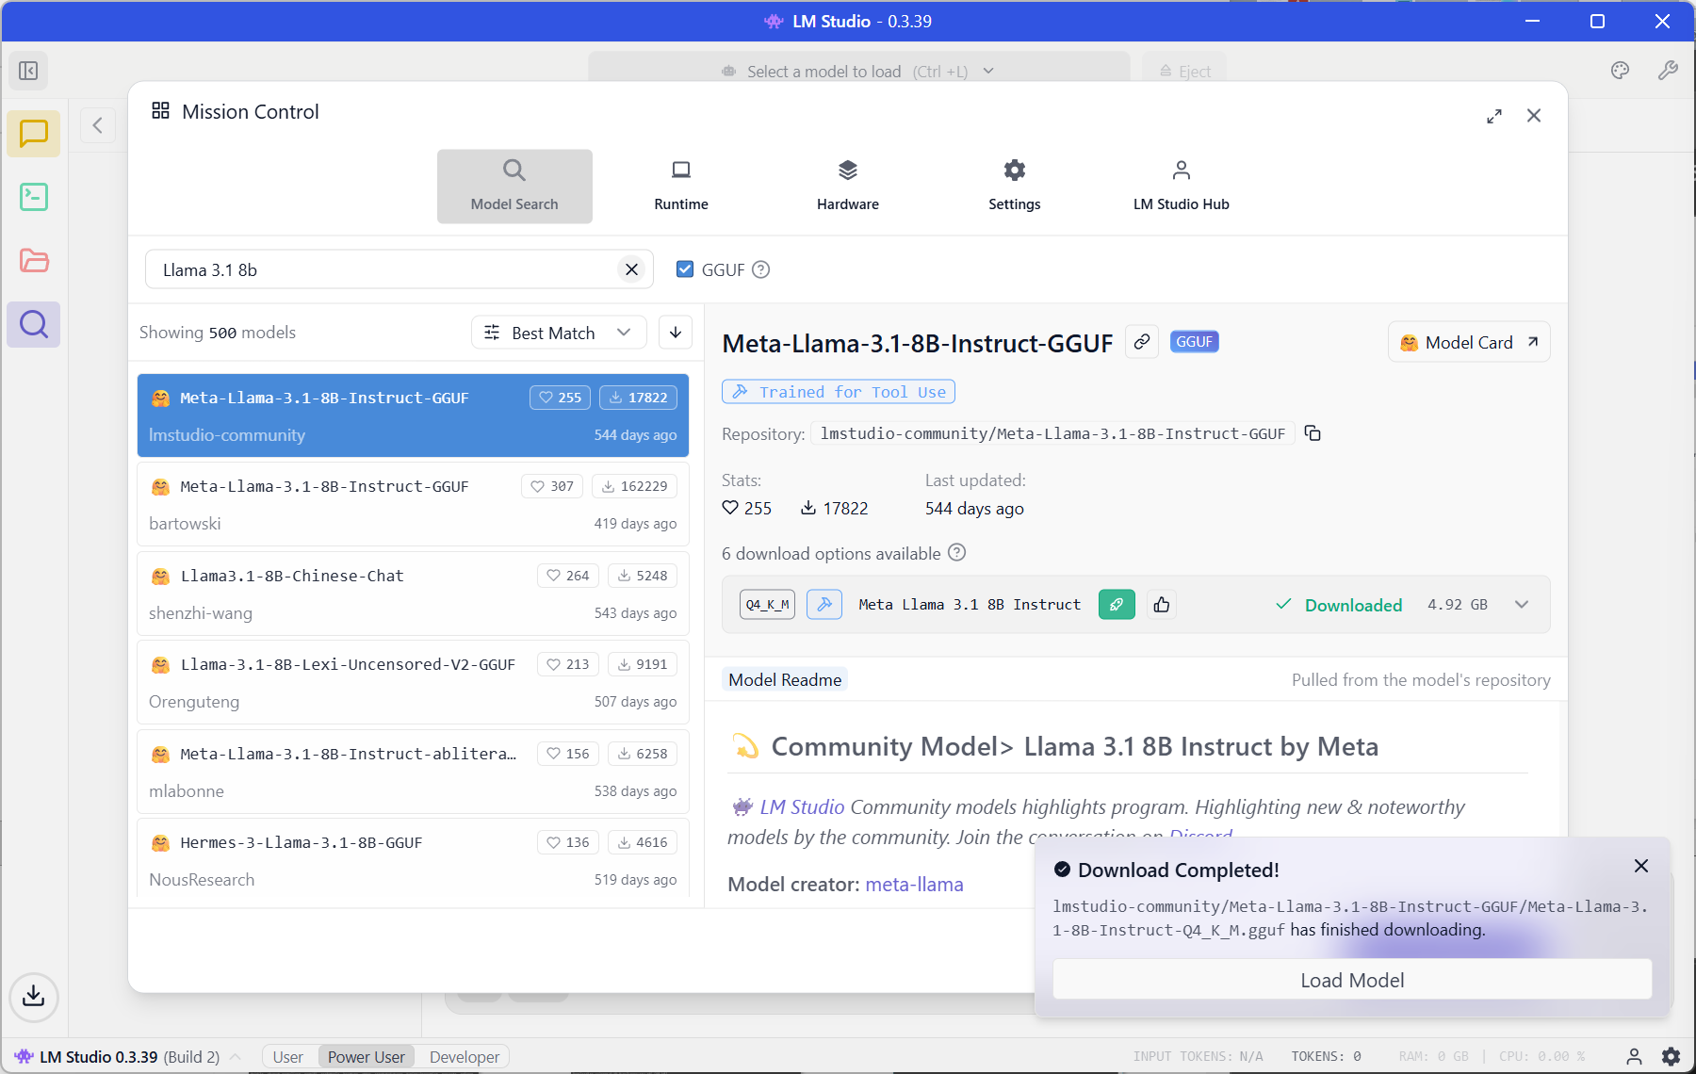1696x1074 pixels.
Task: Click the tool-use hammer icon on Q4_K_M row
Action: tap(824, 605)
